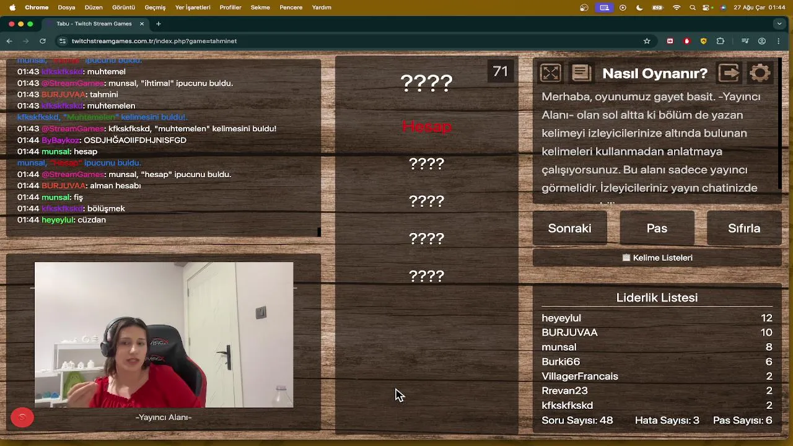793x446 pixels.
Task: Open the Apple menu
Action: (12, 7)
